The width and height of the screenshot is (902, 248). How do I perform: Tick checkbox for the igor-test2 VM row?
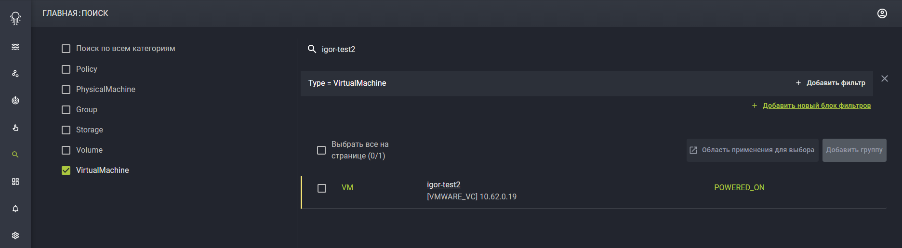point(322,188)
